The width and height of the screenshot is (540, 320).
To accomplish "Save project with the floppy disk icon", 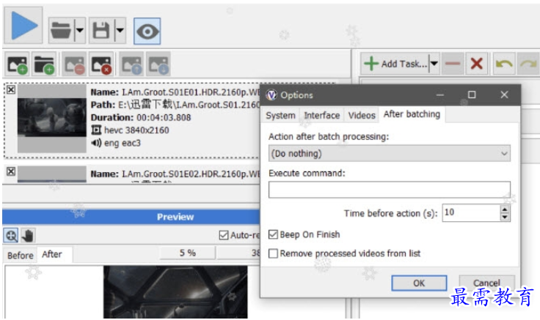I will (101, 31).
